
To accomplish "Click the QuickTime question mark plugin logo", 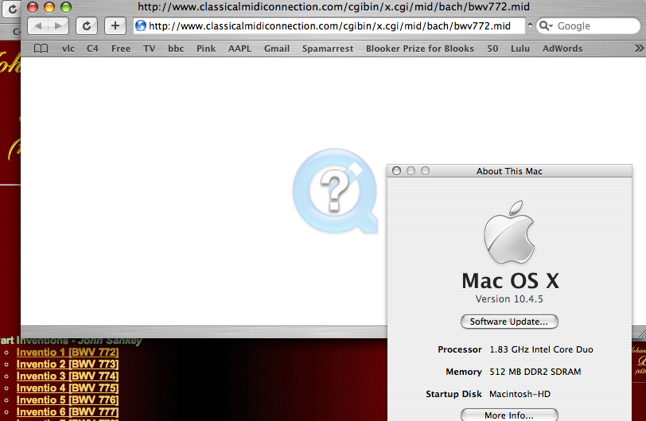I will click(335, 191).
